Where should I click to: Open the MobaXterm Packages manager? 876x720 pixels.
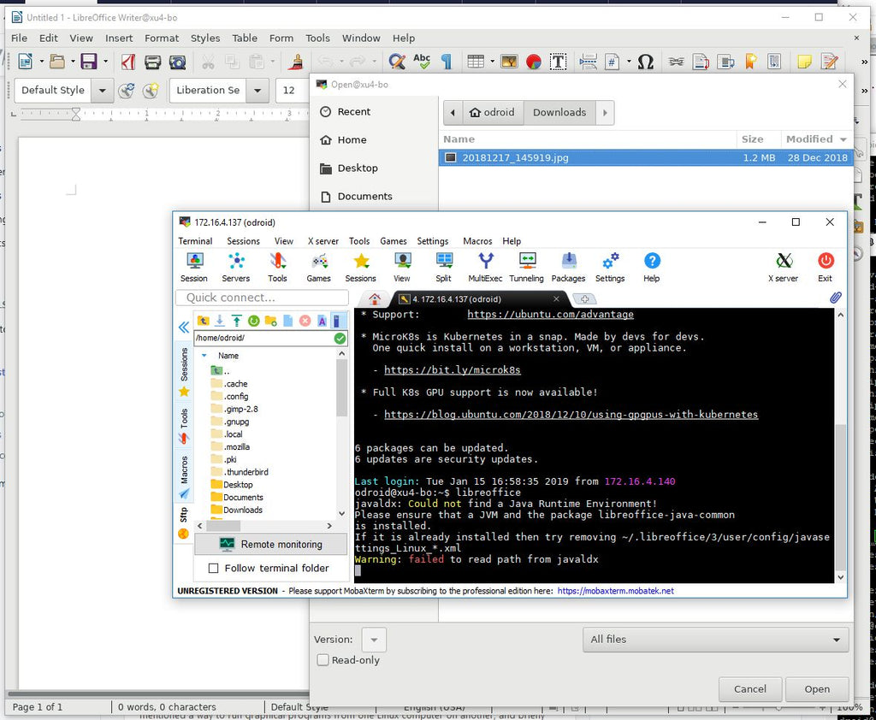(568, 266)
